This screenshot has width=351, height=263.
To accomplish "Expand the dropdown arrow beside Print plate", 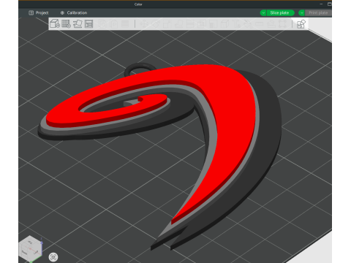I will coord(301,12).
